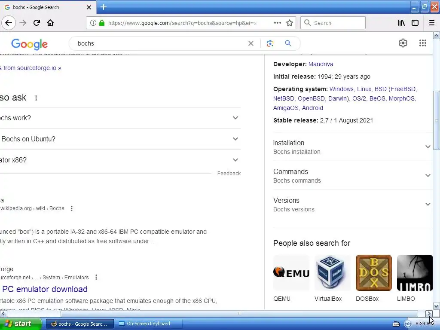Click the scroll-left arrow on horizontal scrollbar
This screenshot has height=330, width=440.
[3, 313]
